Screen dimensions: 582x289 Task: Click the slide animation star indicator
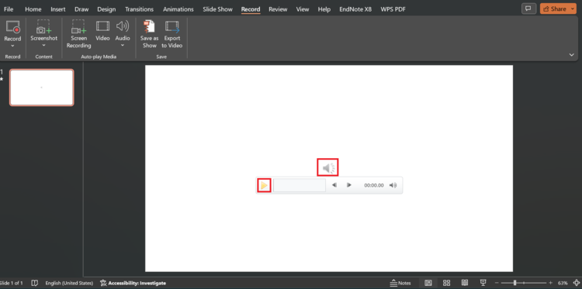click(1, 79)
